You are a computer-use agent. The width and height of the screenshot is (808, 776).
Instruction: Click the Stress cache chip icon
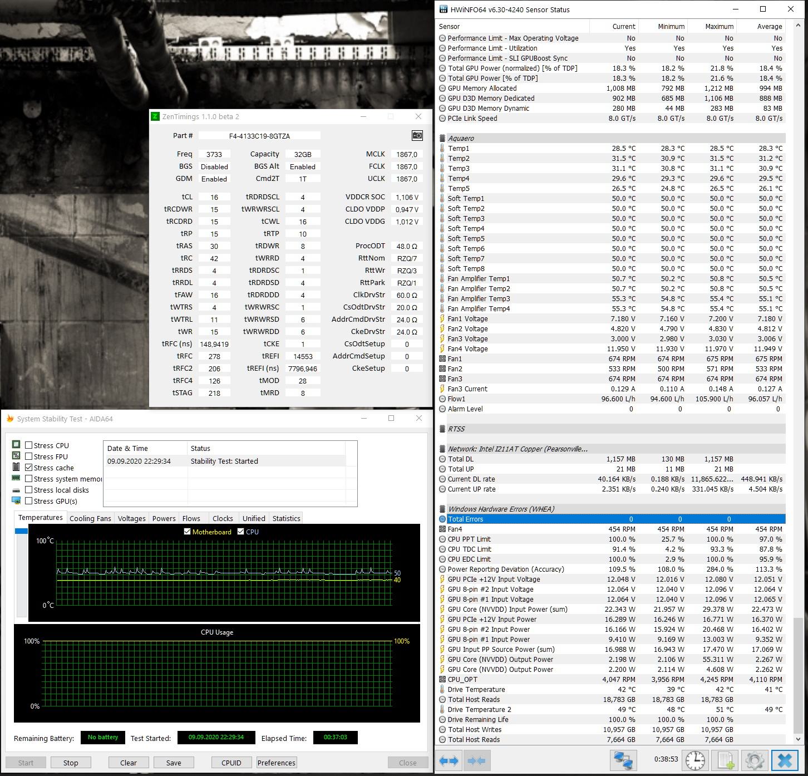(x=16, y=467)
